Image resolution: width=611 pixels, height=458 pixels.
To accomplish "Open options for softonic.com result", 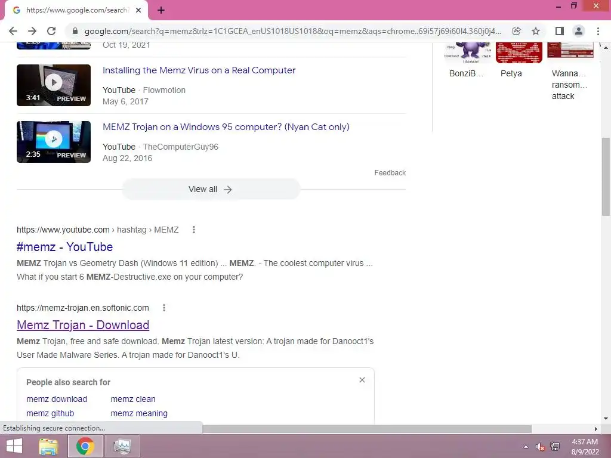I will [164, 308].
